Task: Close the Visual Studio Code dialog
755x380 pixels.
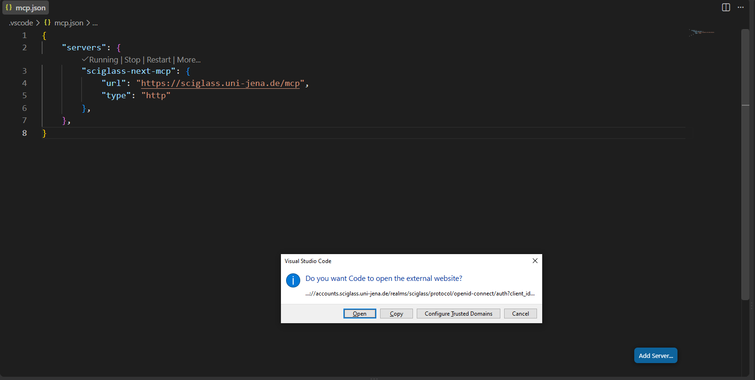Action: pos(535,261)
